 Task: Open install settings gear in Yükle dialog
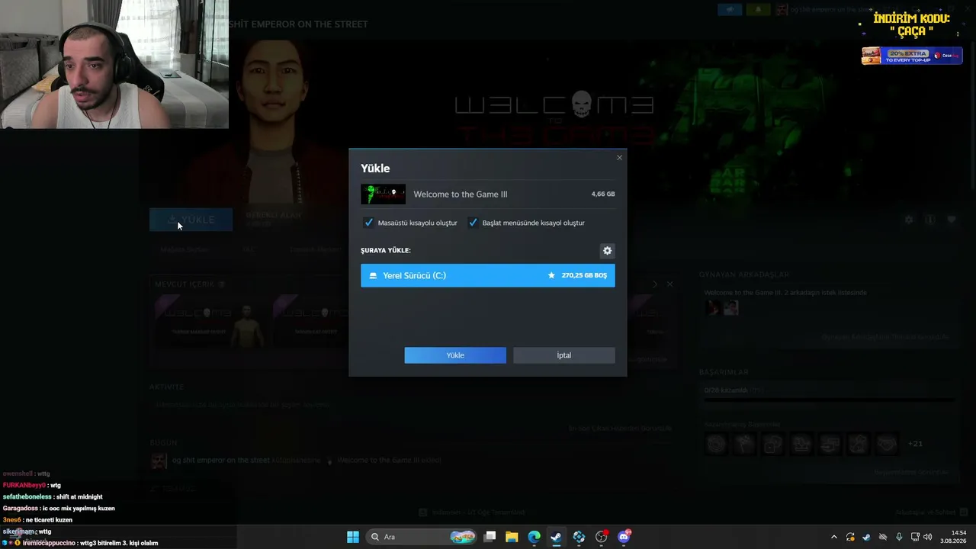(x=607, y=250)
